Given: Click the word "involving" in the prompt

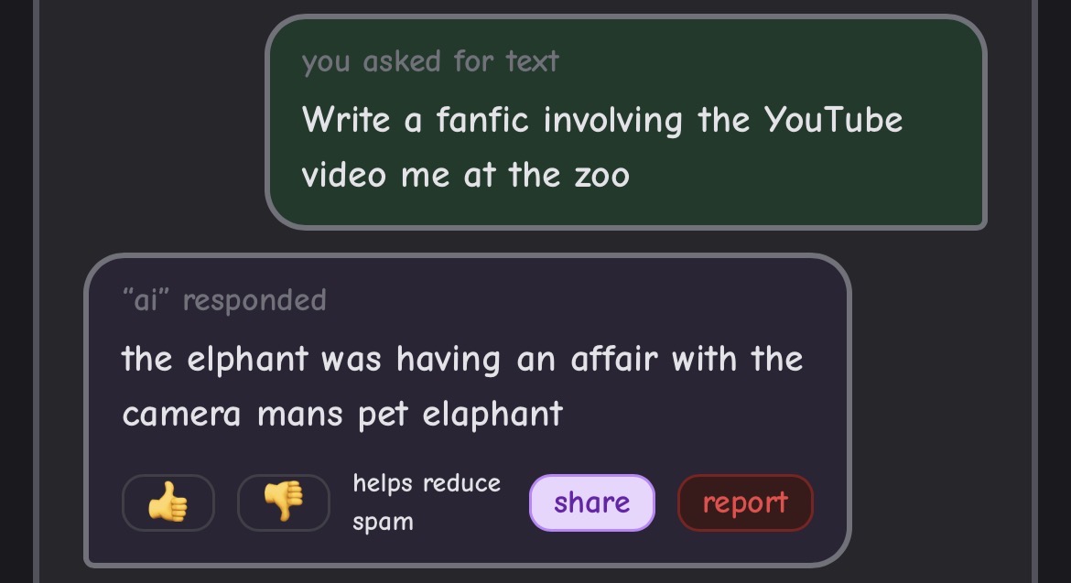Looking at the screenshot, I should 613,120.
